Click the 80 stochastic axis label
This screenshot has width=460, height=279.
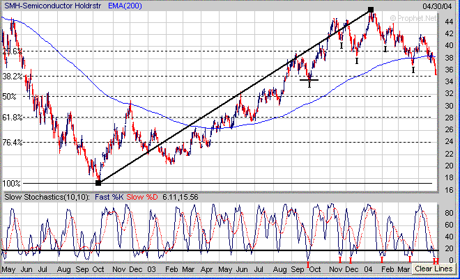tap(449, 213)
